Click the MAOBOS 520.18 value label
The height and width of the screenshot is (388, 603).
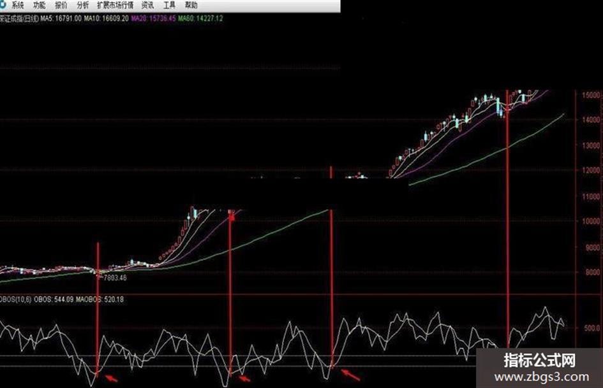[x=100, y=299]
